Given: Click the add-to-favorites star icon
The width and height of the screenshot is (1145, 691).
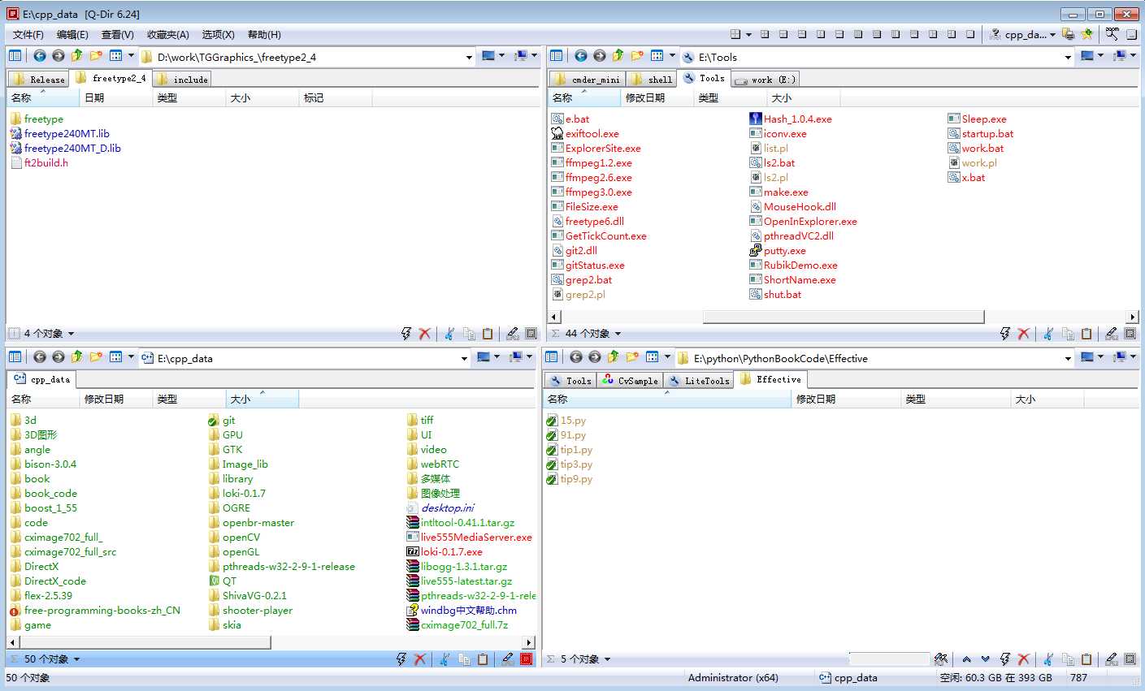Looking at the screenshot, I should [x=1087, y=34].
